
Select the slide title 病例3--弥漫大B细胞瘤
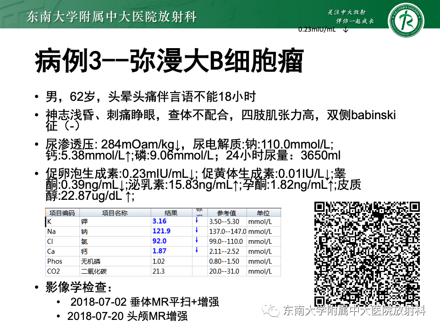pyautogui.click(x=170, y=60)
